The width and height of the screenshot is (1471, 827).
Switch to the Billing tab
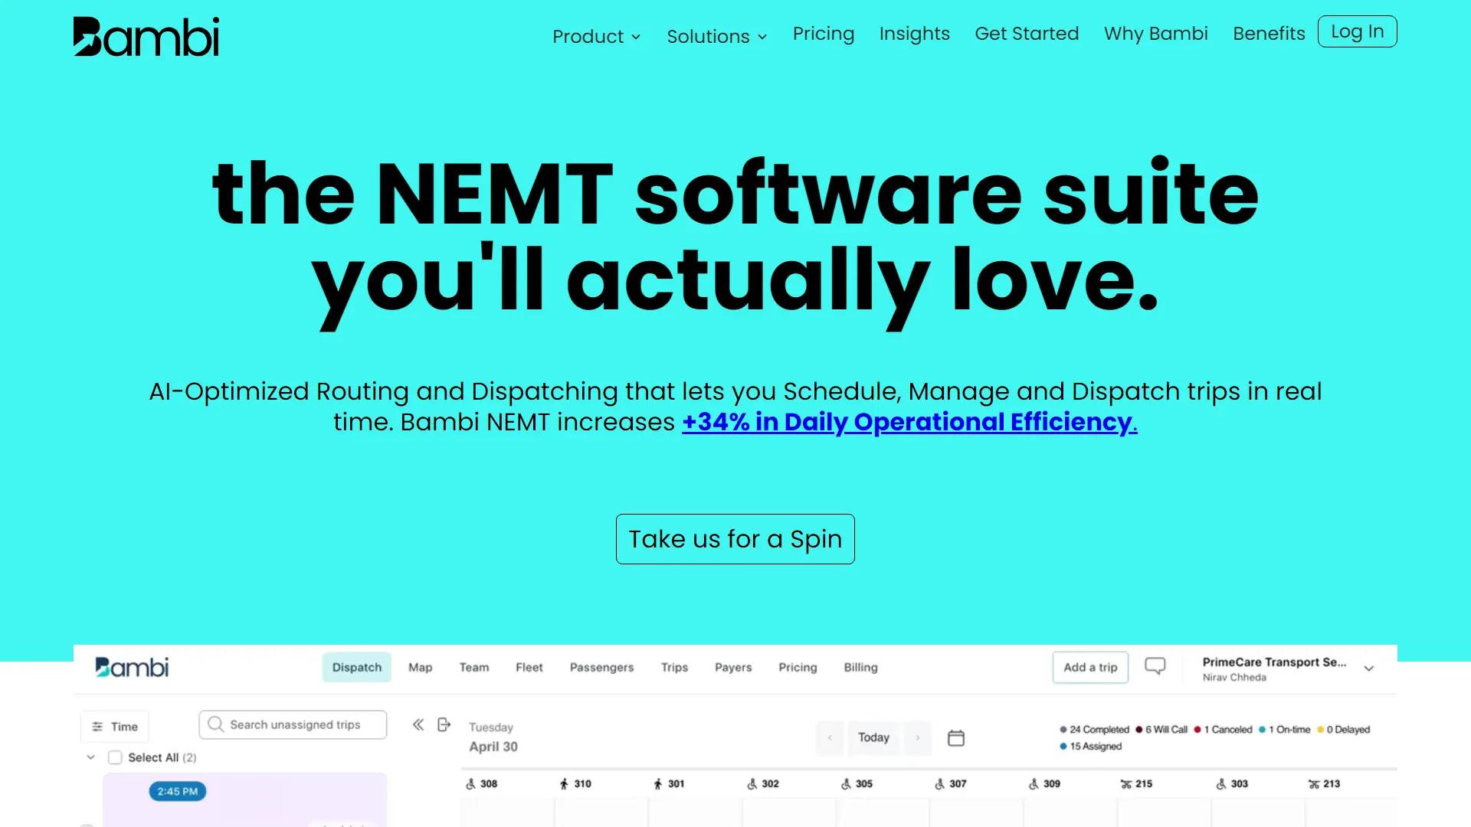861,668
